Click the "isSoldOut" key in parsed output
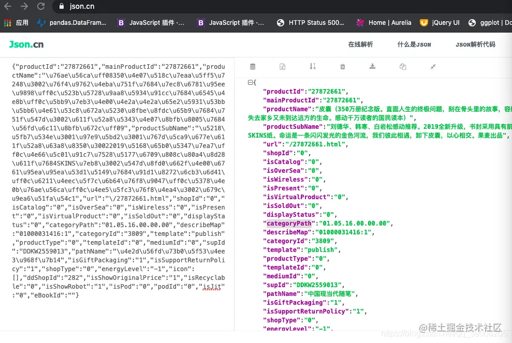This screenshot has width=512, height=343. coord(283,206)
